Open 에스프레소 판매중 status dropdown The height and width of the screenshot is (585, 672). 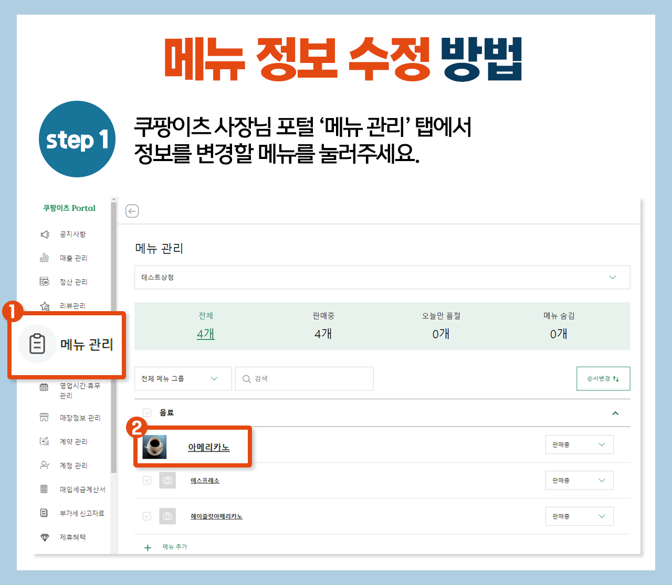pos(580,480)
